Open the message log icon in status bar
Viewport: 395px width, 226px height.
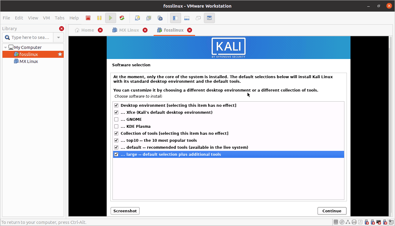click(x=391, y=222)
